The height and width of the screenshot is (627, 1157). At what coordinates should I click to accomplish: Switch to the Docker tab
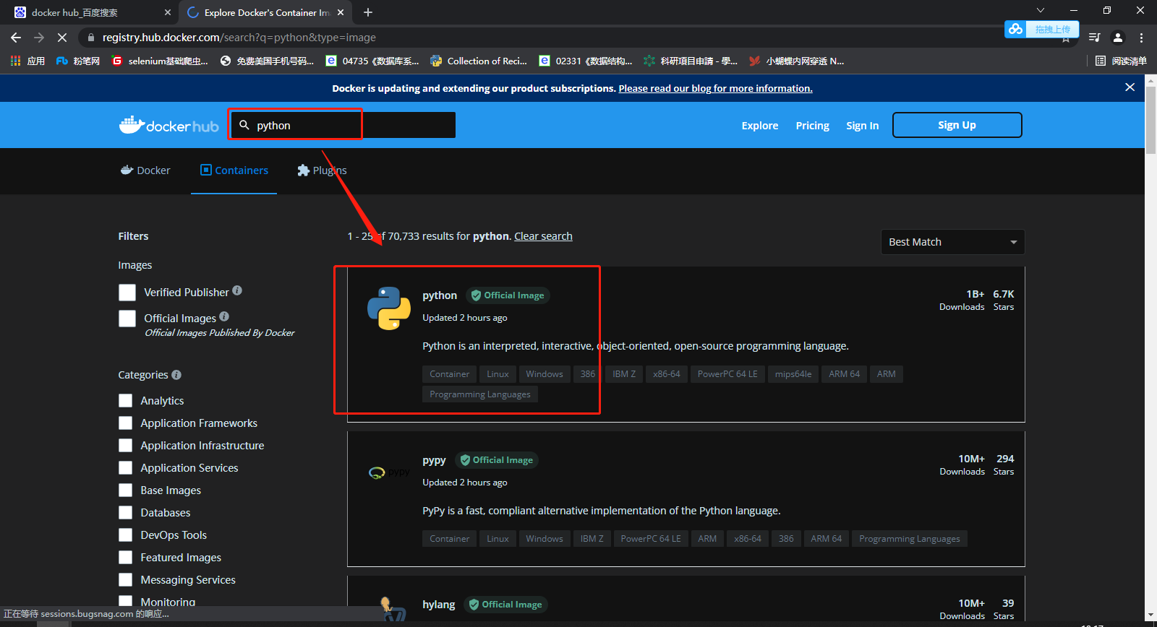click(x=145, y=170)
